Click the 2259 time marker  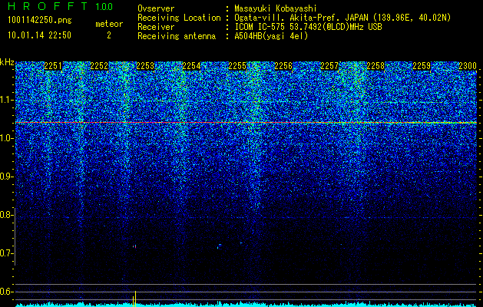point(422,66)
